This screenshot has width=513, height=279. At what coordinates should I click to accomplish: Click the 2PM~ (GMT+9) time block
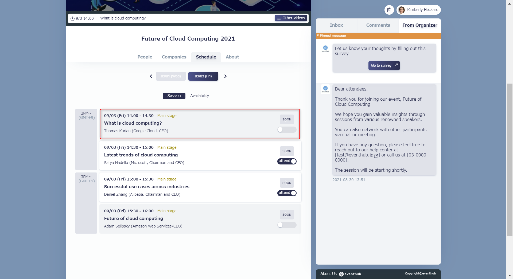coord(86,139)
